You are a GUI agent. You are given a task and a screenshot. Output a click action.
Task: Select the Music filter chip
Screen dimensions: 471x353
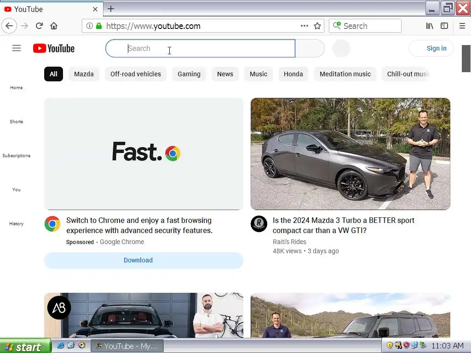coord(258,74)
